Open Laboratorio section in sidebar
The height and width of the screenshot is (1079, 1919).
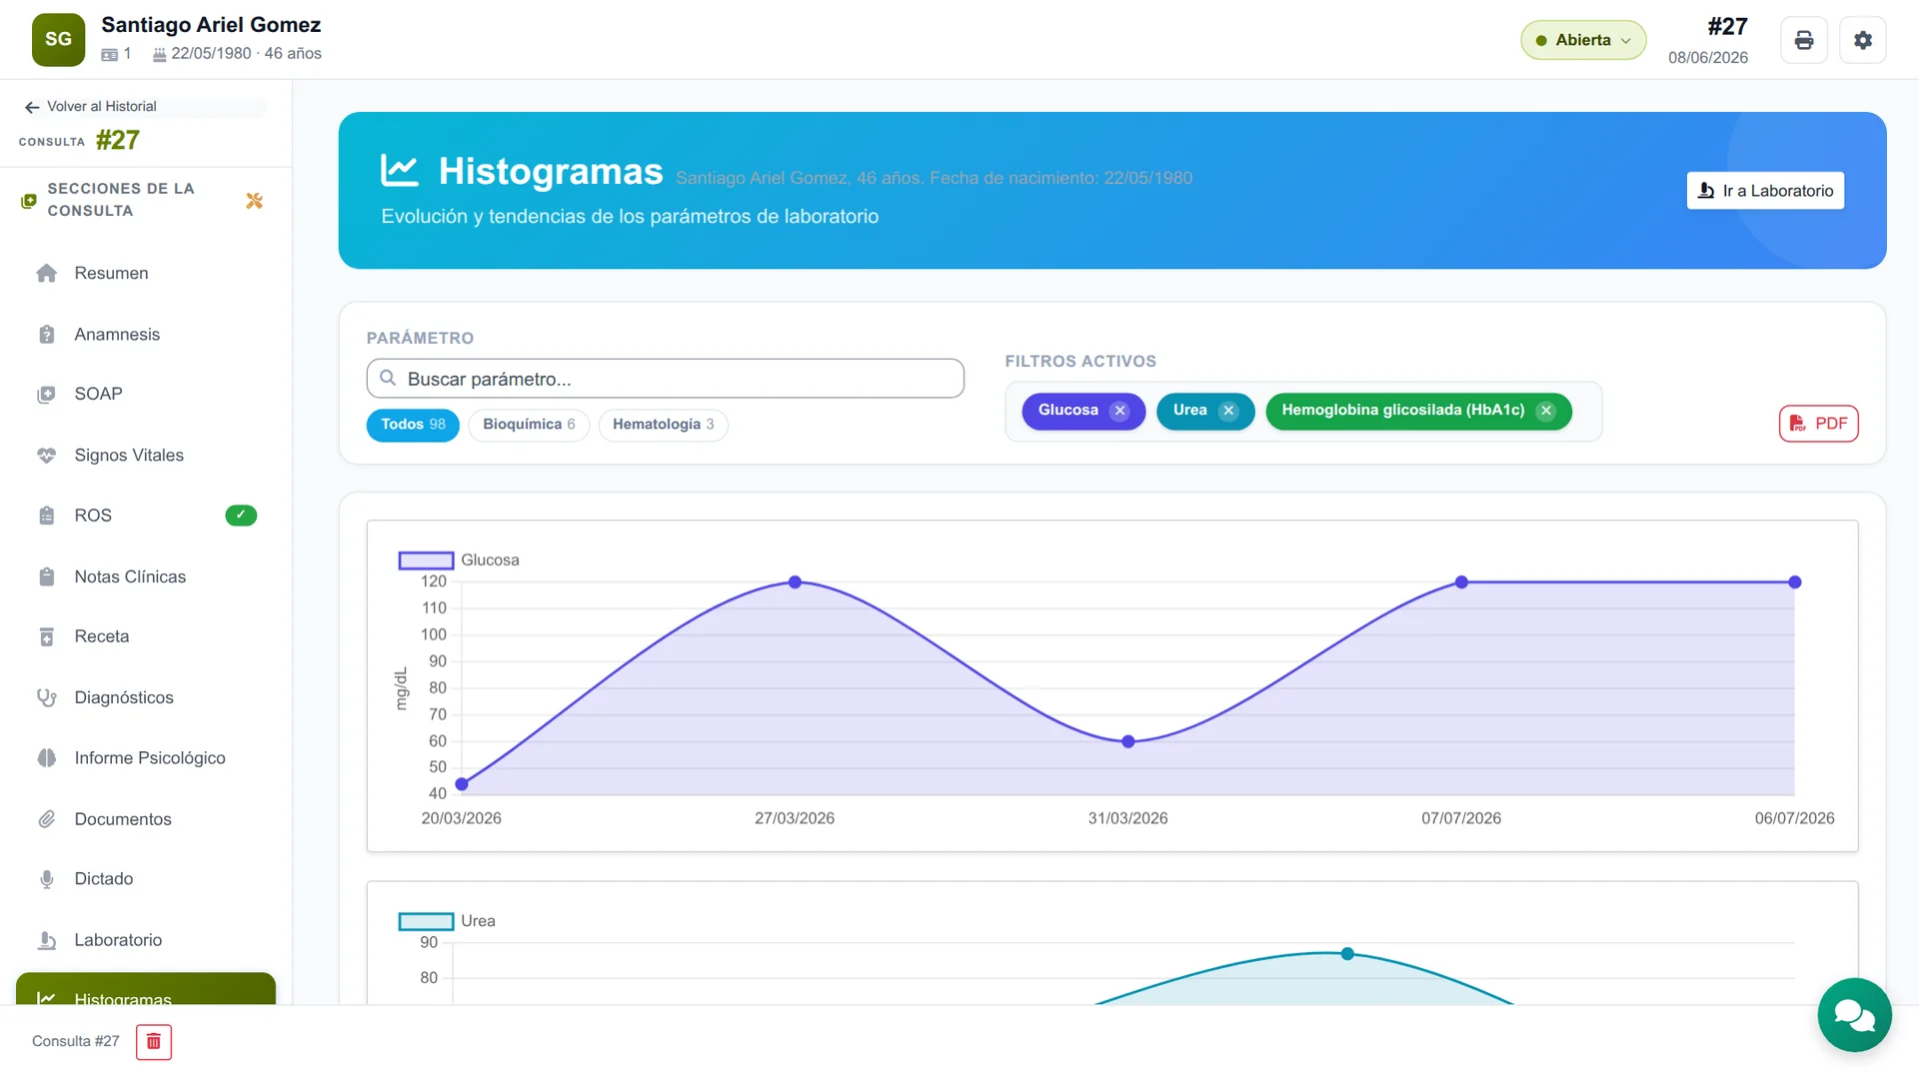(x=146, y=940)
